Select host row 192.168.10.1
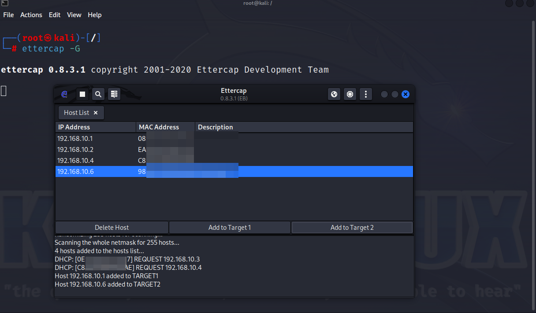The image size is (536, 313). point(234,139)
